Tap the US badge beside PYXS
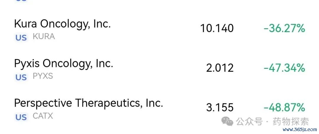Viewport: 319px width, 134px height. pos(21,78)
